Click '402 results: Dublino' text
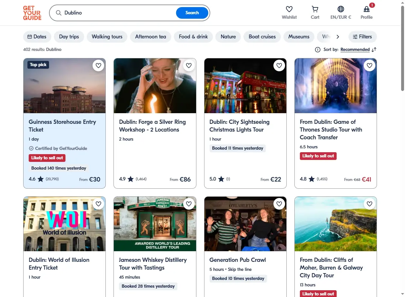The width and height of the screenshot is (405, 297). point(42,50)
